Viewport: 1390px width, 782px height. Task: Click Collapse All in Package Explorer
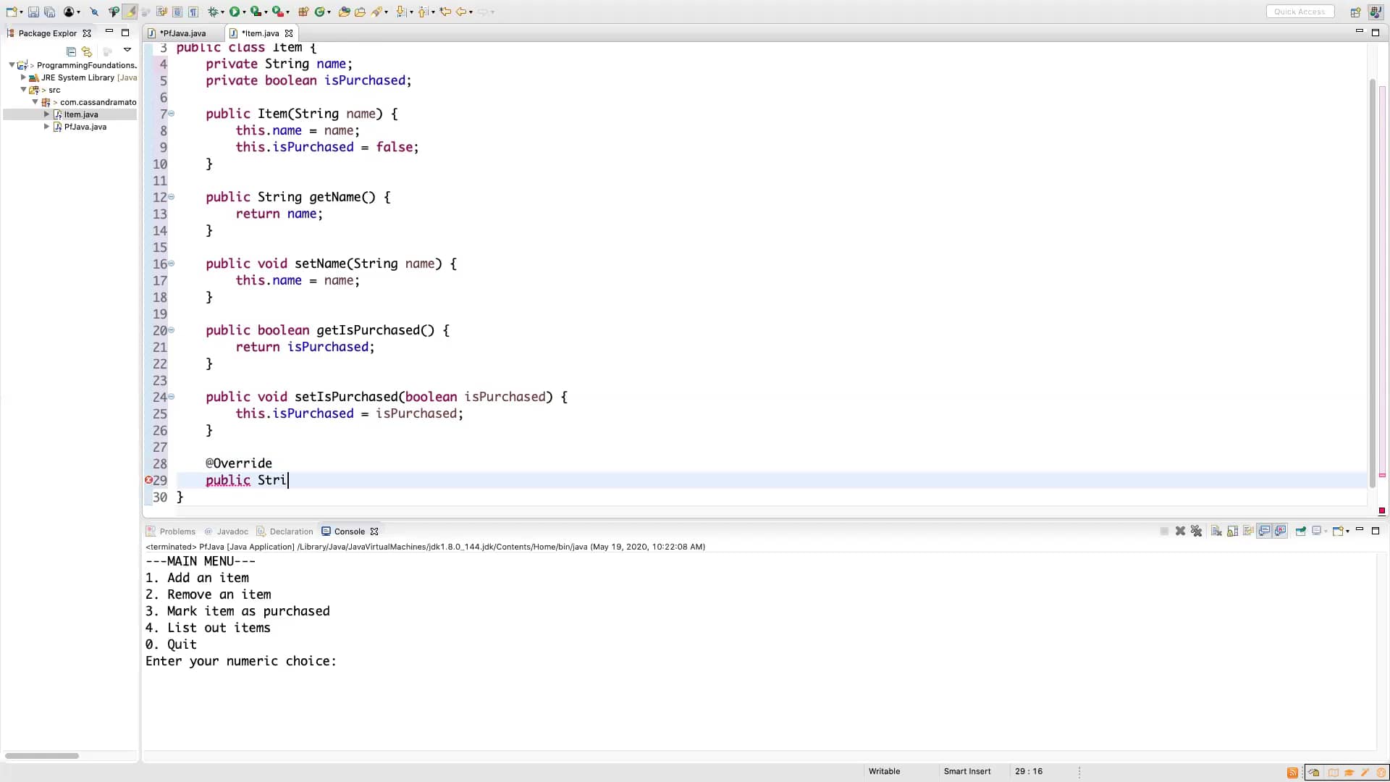point(71,51)
